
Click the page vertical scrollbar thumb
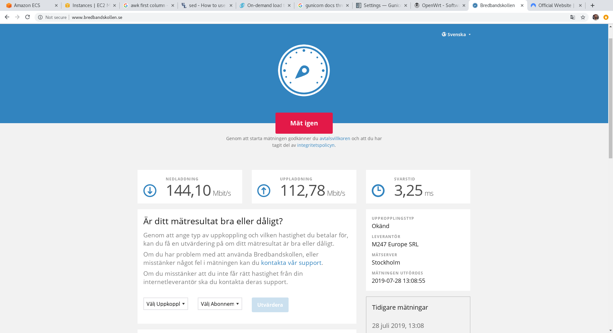click(610, 98)
